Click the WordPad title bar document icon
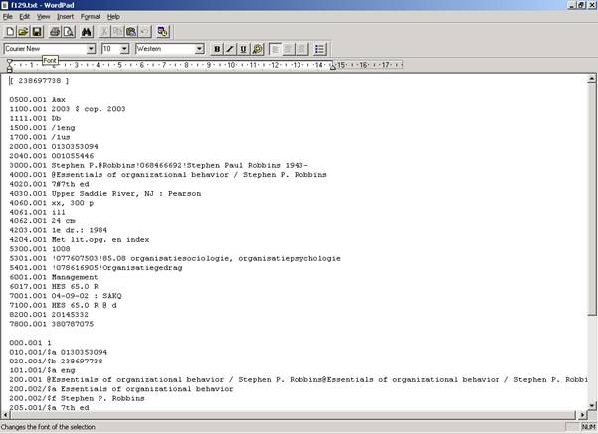Image resolution: width=598 pixels, height=434 pixels. (5, 5)
